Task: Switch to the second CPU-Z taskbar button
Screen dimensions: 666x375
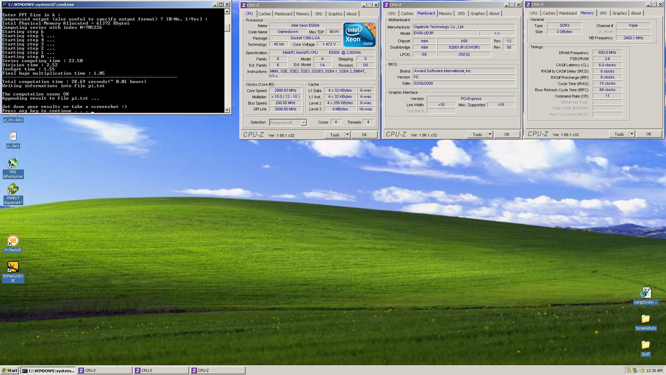Action: coord(161,370)
